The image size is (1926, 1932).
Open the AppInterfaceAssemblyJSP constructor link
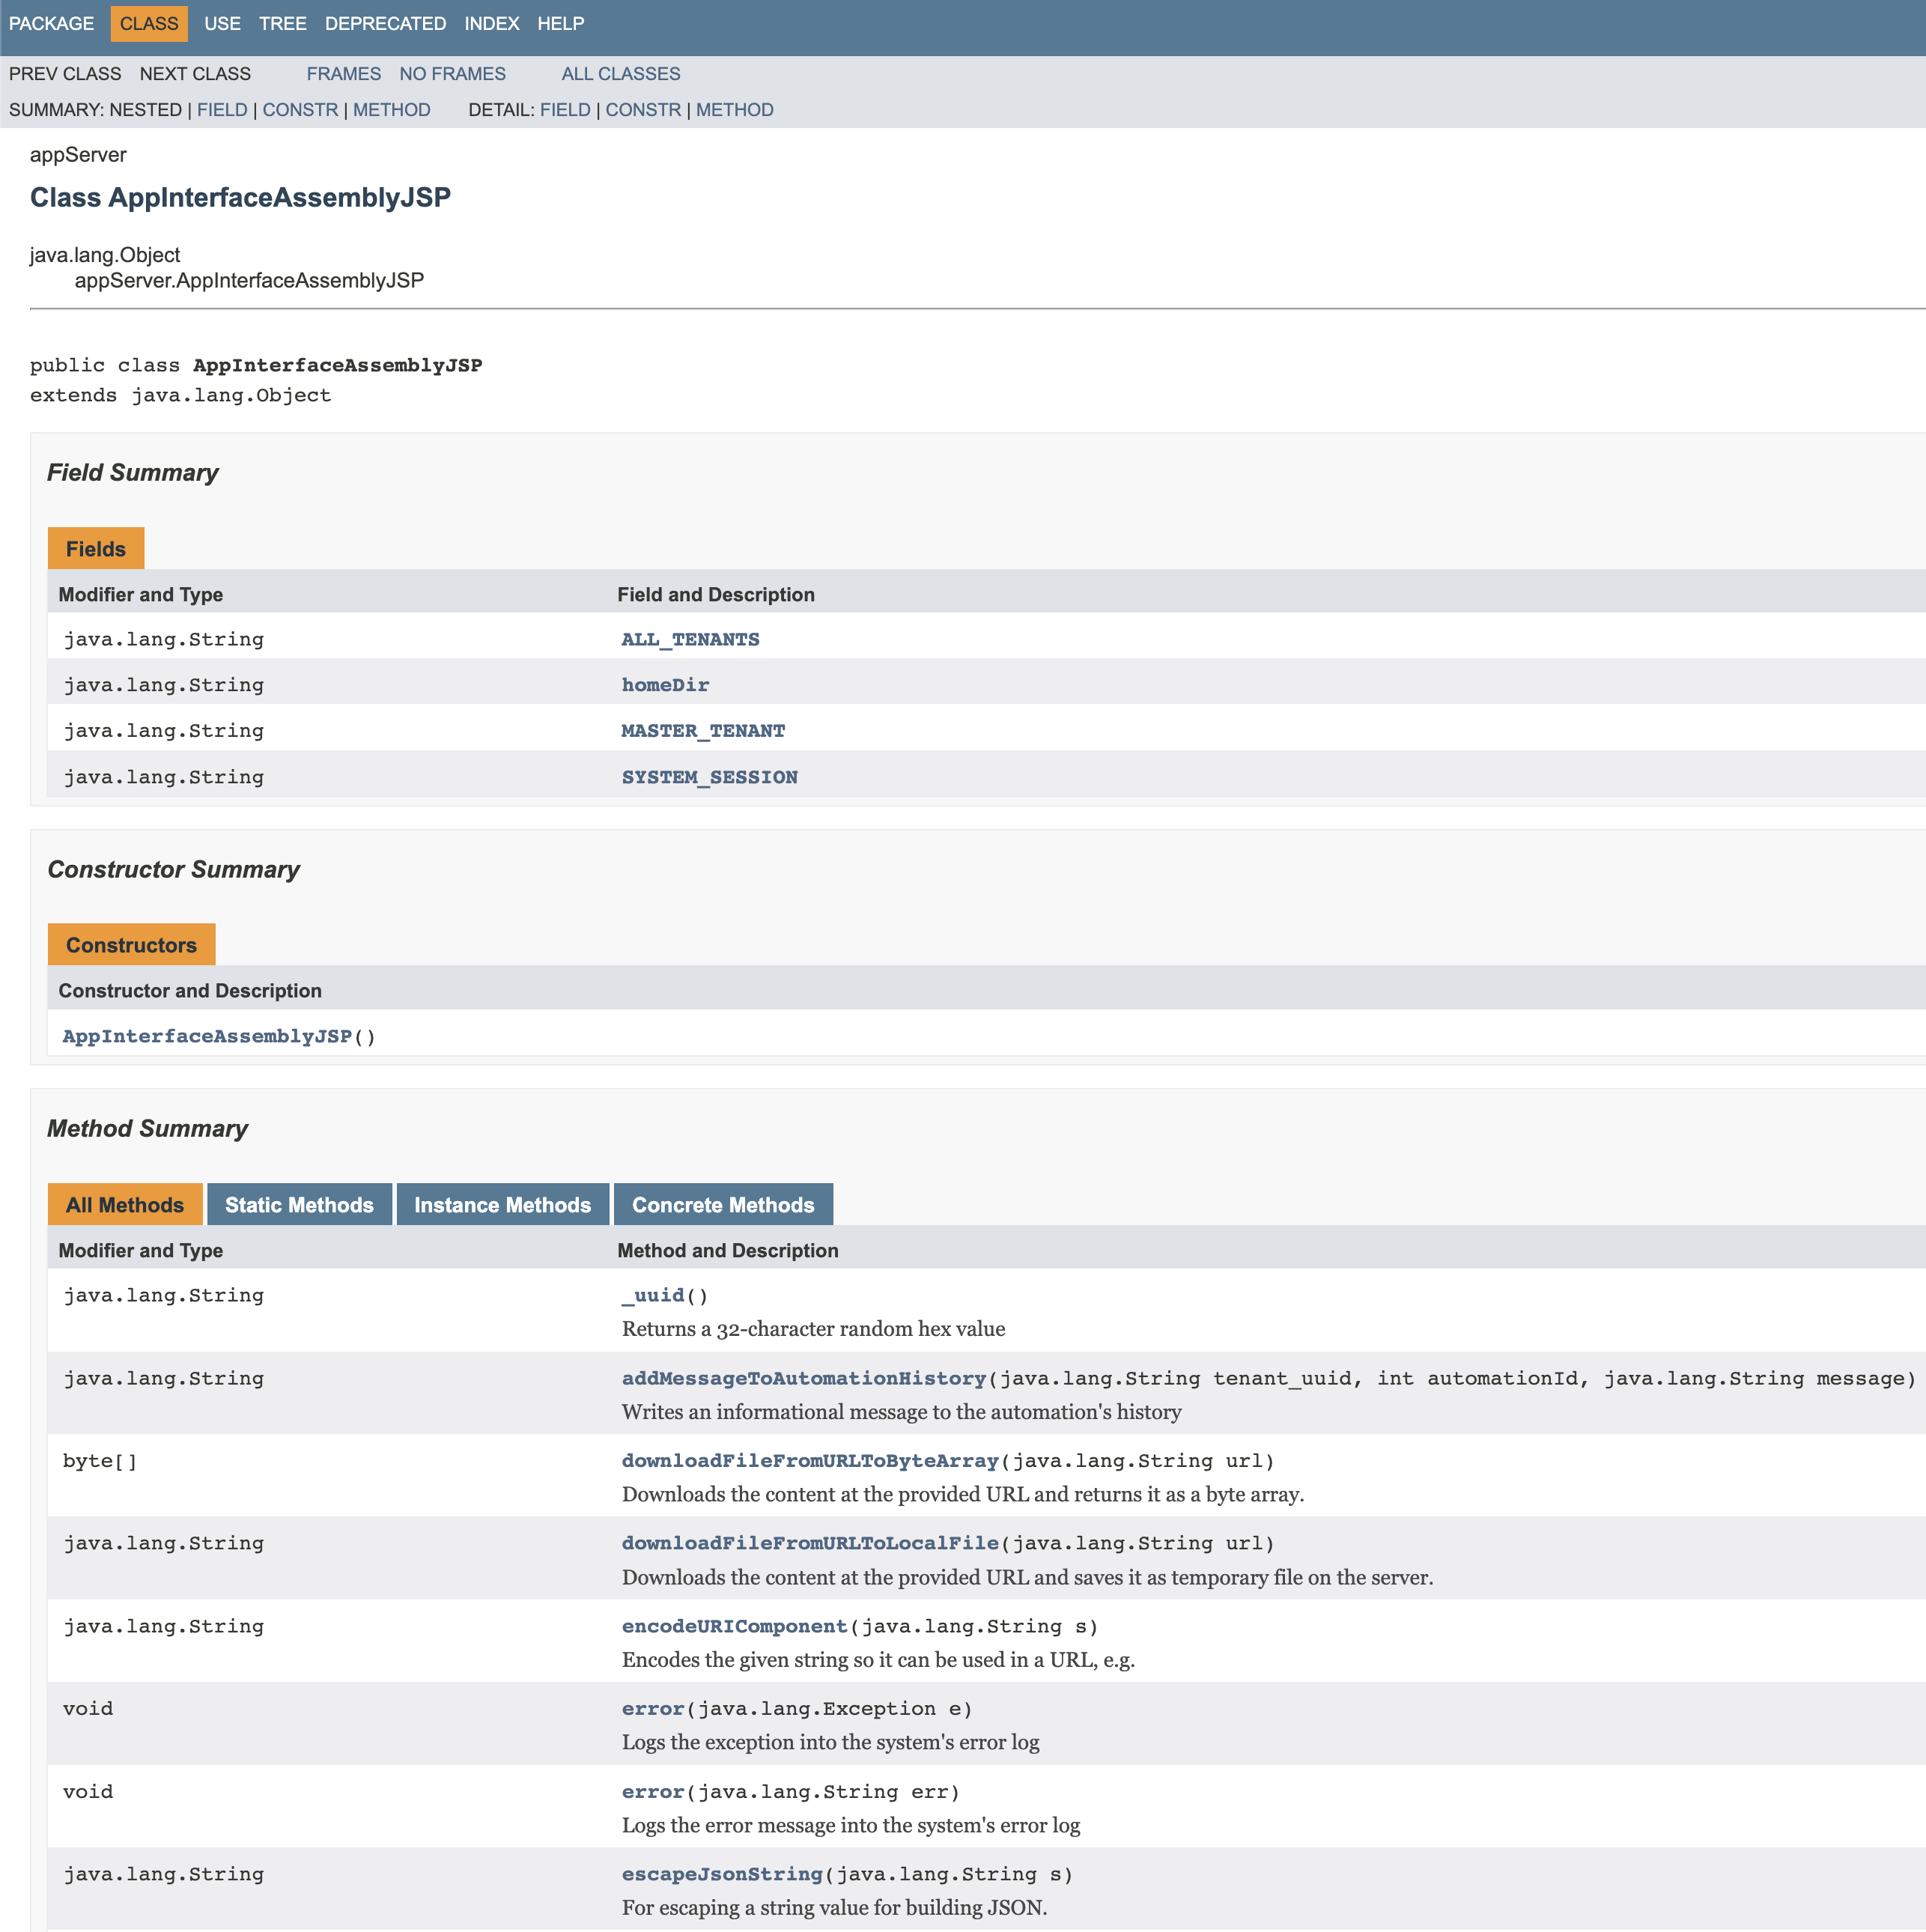[207, 1036]
